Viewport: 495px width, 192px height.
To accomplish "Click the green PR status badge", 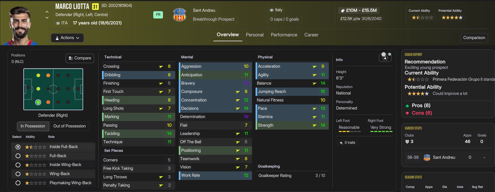I will pyautogui.click(x=158, y=15).
